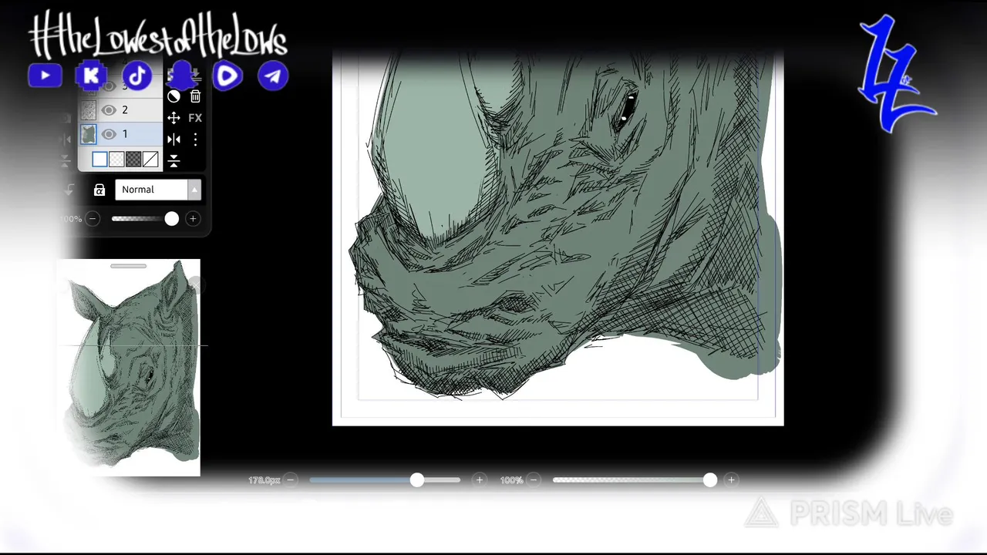Click the Snapchat ghost overlay icon
Screen dimensions: 987x555
coord(182,76)
